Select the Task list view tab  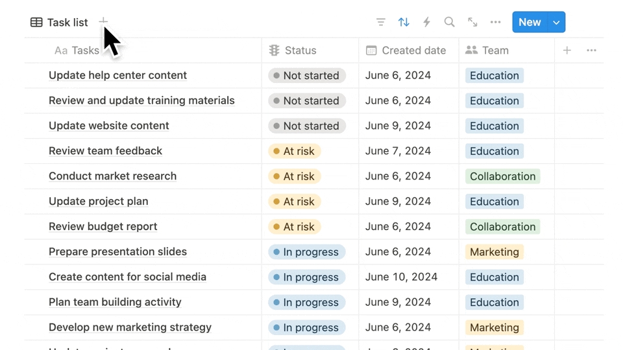tap(60, 22)
